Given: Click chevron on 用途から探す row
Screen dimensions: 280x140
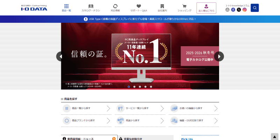Looking at the screenshot, I should (162, 120).
